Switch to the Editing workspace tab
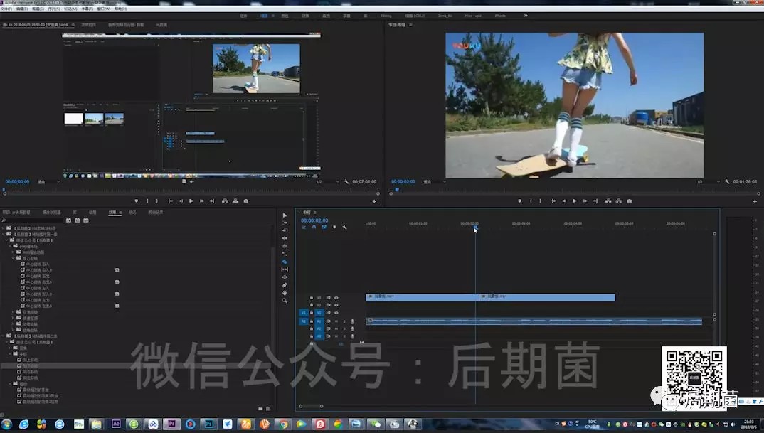Viewport: 764px width, 433px height. [x=386, y=15]
